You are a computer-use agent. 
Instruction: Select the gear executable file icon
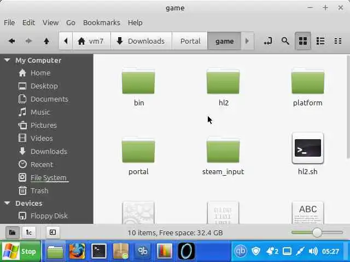(x=138, y=212)
